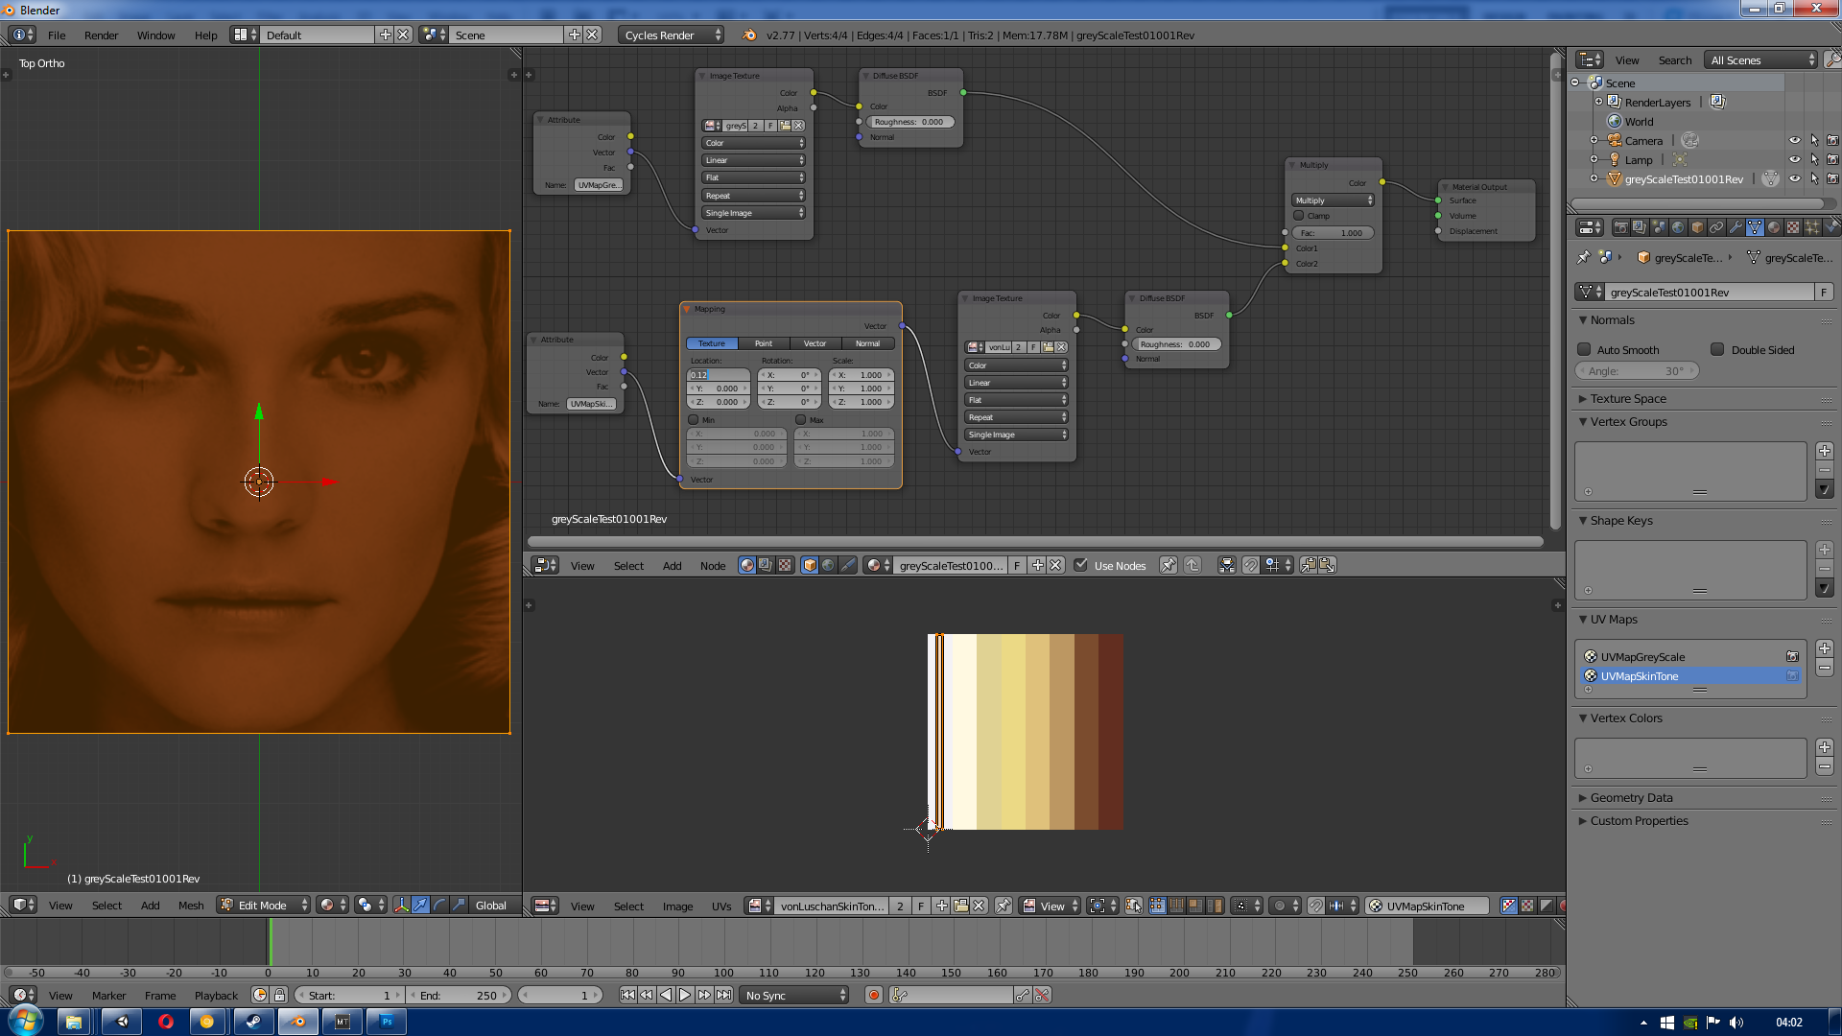The height and width of the screenshot is (1036, 1842).
Task: Open the Render menu
Action: pos(101,35)
